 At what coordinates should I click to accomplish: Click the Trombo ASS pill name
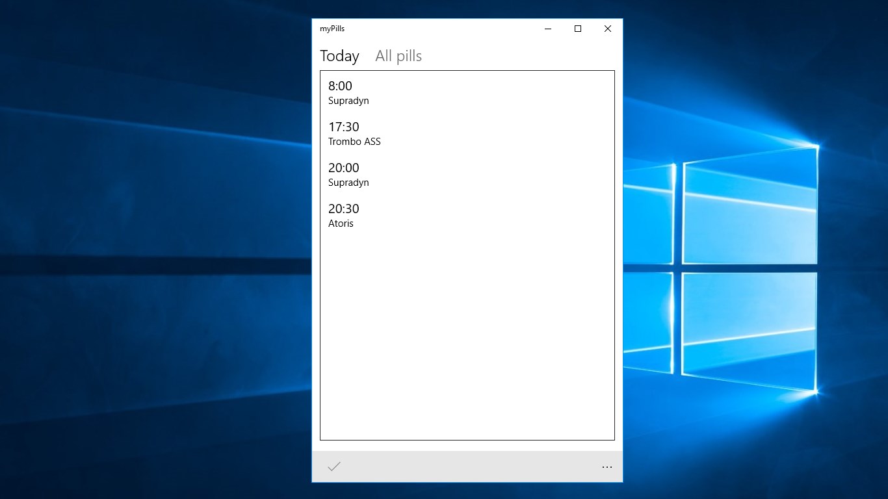354,142
